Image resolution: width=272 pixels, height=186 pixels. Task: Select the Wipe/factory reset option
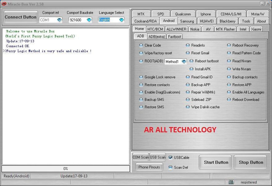click(141, 53)
